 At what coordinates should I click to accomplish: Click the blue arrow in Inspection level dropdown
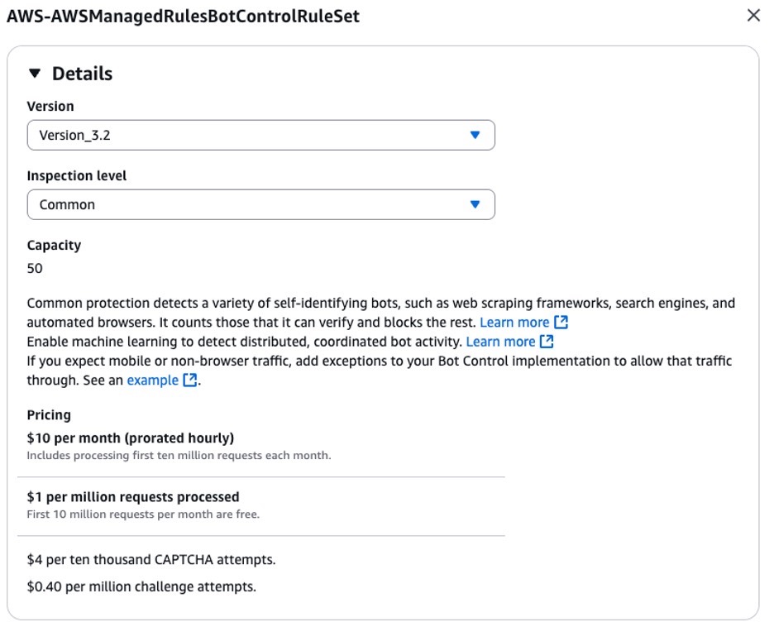475,204
